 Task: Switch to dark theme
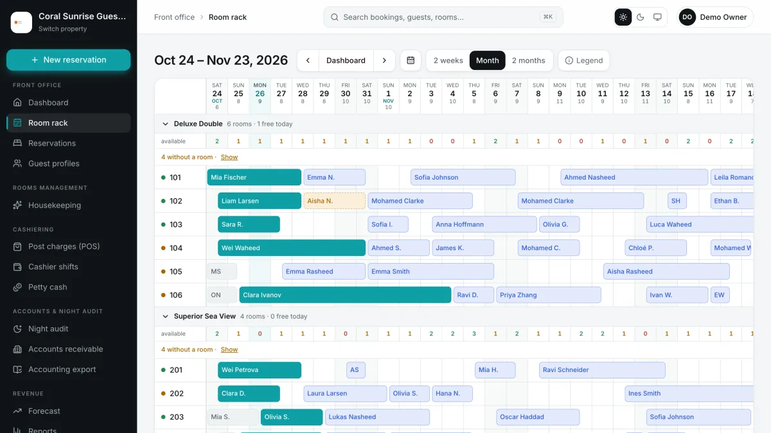[x=641, y=17]
